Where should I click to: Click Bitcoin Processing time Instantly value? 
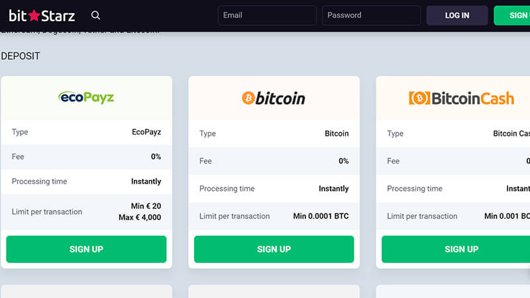pyautogui.click(x=333, y=189)
